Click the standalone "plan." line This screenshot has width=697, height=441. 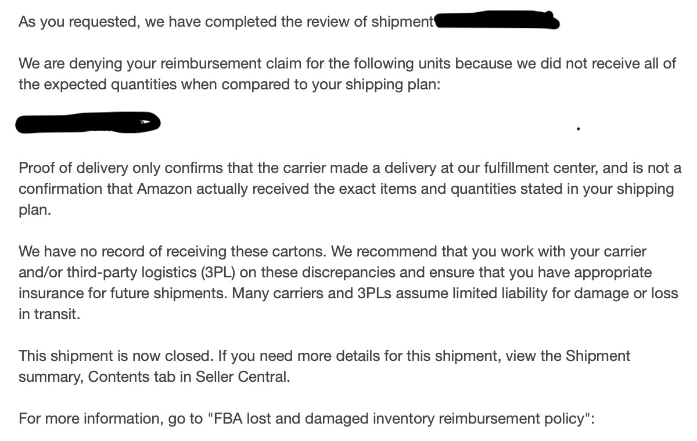[x=35, y=210]
